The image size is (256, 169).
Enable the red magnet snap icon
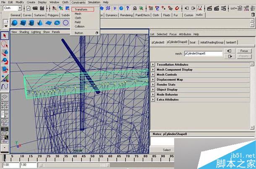177,8
